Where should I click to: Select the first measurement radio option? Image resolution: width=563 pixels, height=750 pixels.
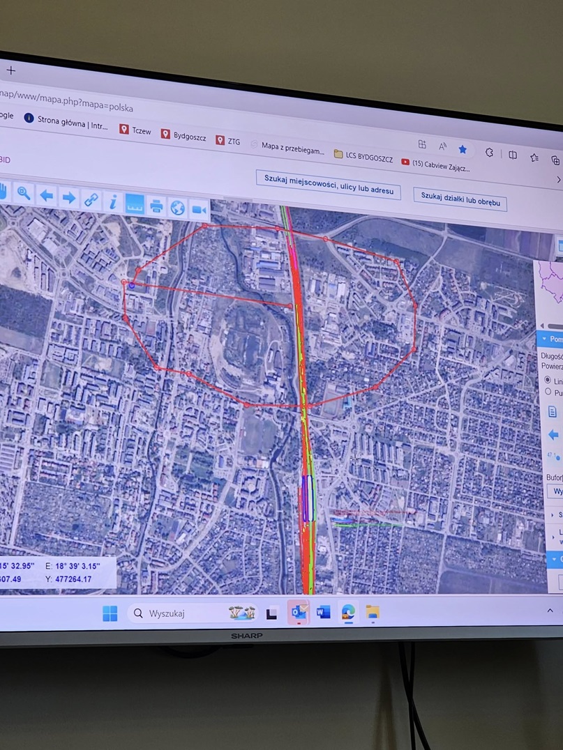pos(548,380)
